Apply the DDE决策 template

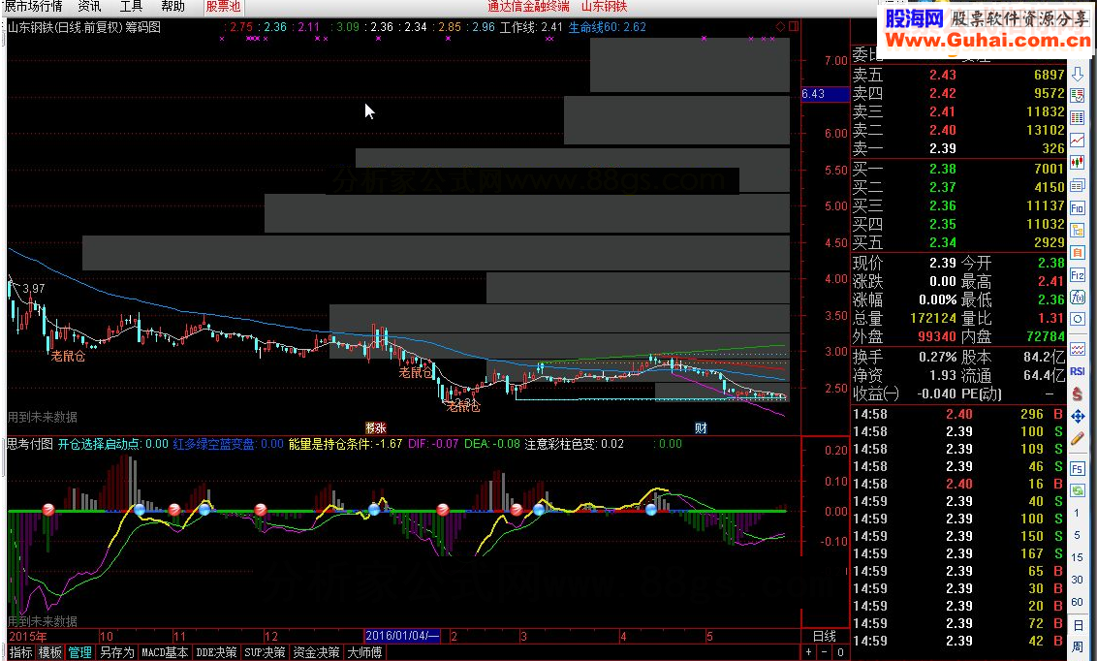(216, 652)
